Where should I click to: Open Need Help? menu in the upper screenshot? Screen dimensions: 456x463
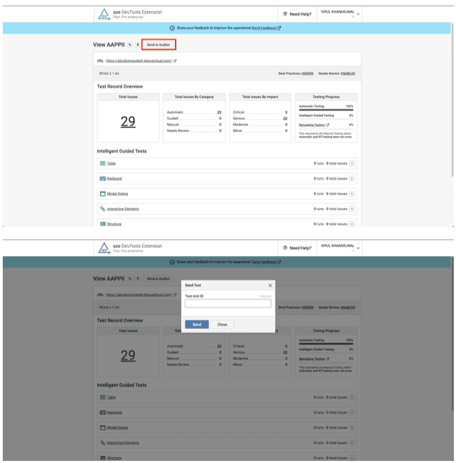298,14
